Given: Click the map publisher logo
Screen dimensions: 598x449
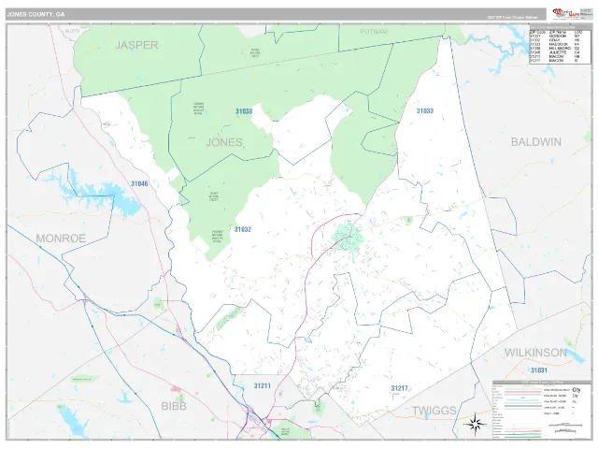Looking at the screenshot, I should tap(566, 14).
